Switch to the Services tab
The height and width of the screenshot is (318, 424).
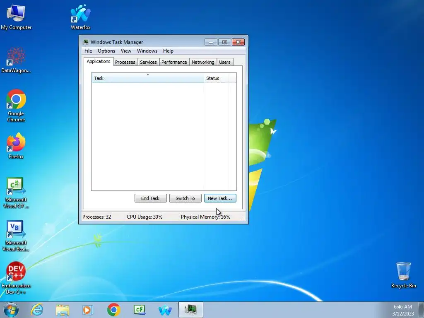[148, 62]
